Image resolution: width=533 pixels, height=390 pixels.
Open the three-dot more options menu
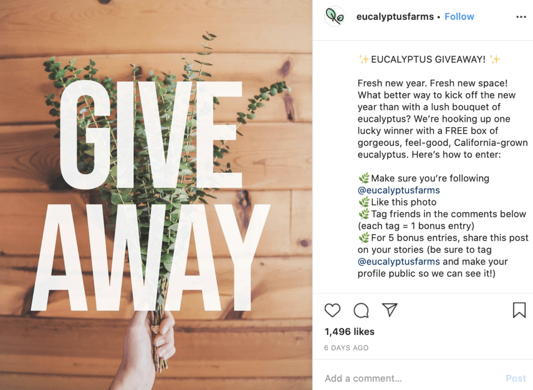[521, 17]
